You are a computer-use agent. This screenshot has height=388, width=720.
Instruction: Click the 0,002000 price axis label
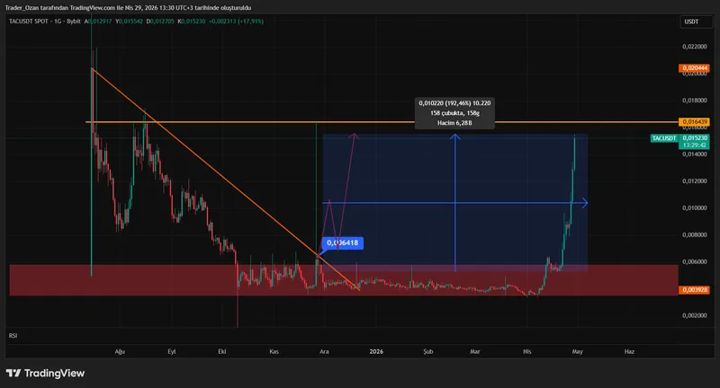(694, 315)
